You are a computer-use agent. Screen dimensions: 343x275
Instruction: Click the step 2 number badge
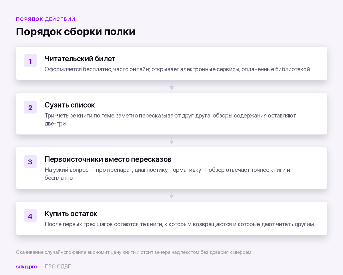click(30, 107)
